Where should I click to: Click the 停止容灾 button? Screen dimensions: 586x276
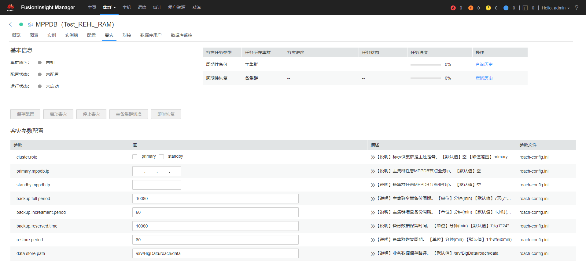coord(91,114)
